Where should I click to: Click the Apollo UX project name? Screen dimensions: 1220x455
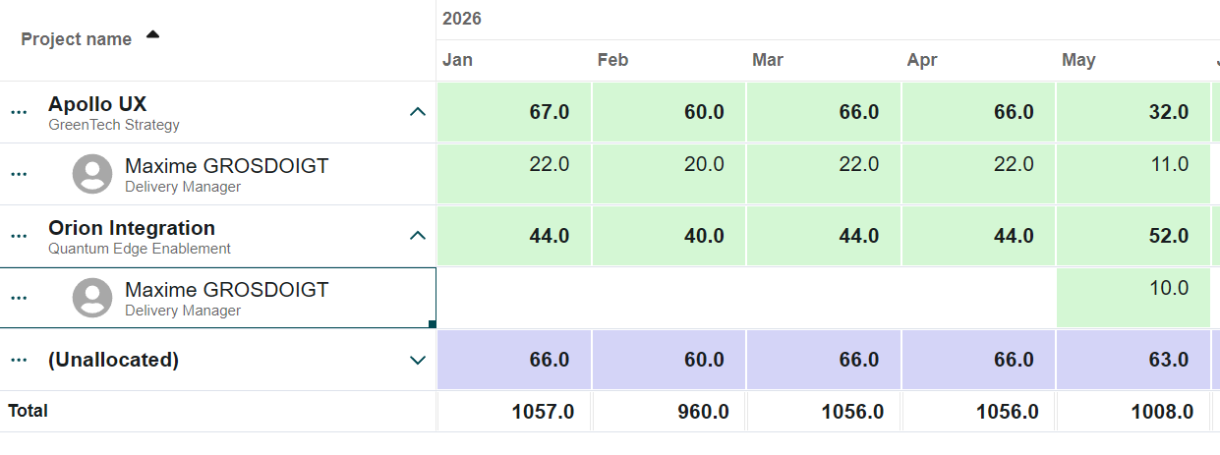[x=97, y=104]
